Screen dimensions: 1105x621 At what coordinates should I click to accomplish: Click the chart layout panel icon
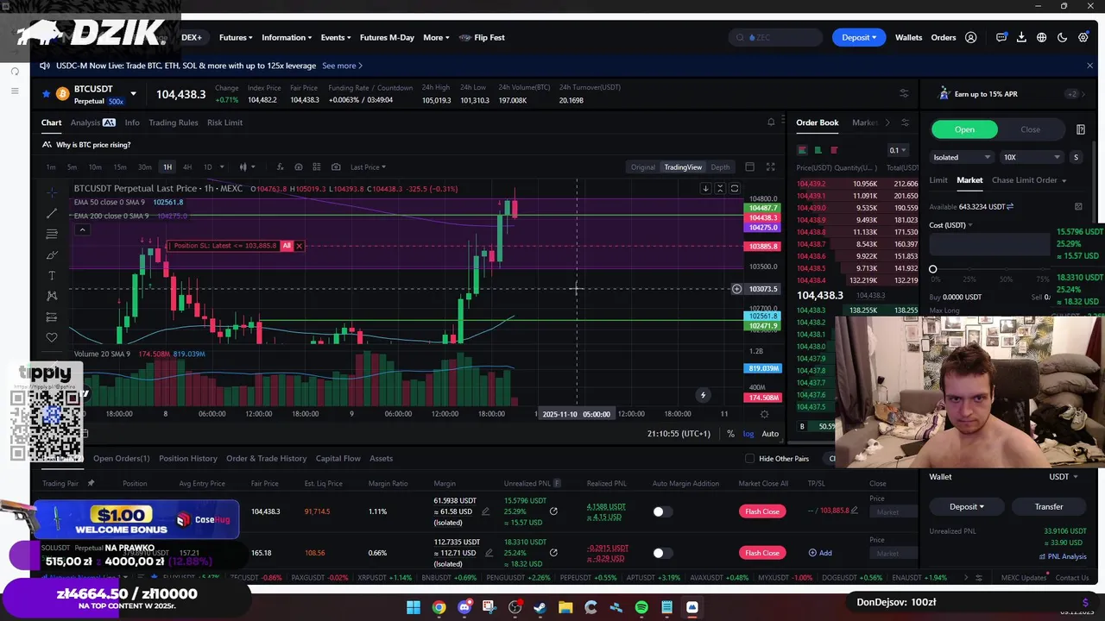coord(749,166)
